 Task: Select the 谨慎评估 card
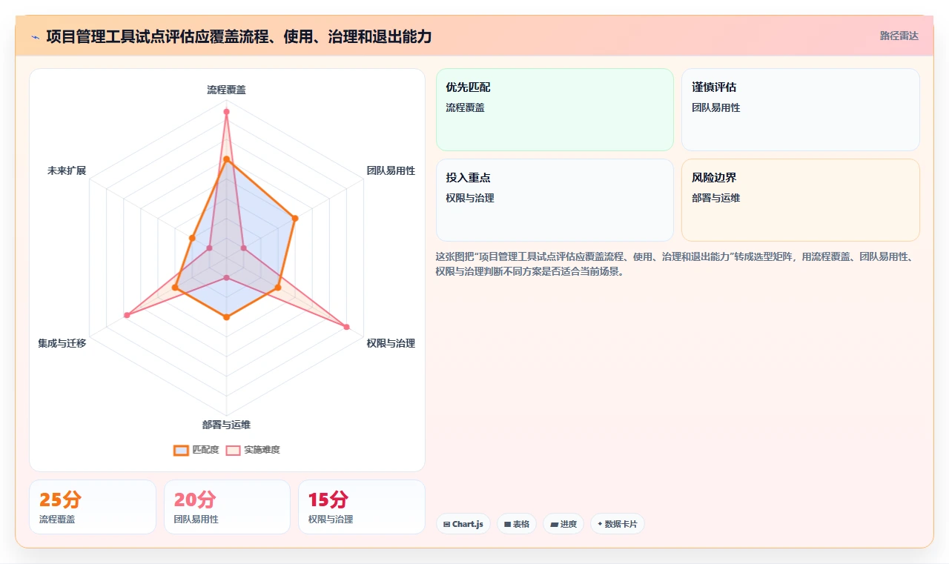(x=801, y=110)
